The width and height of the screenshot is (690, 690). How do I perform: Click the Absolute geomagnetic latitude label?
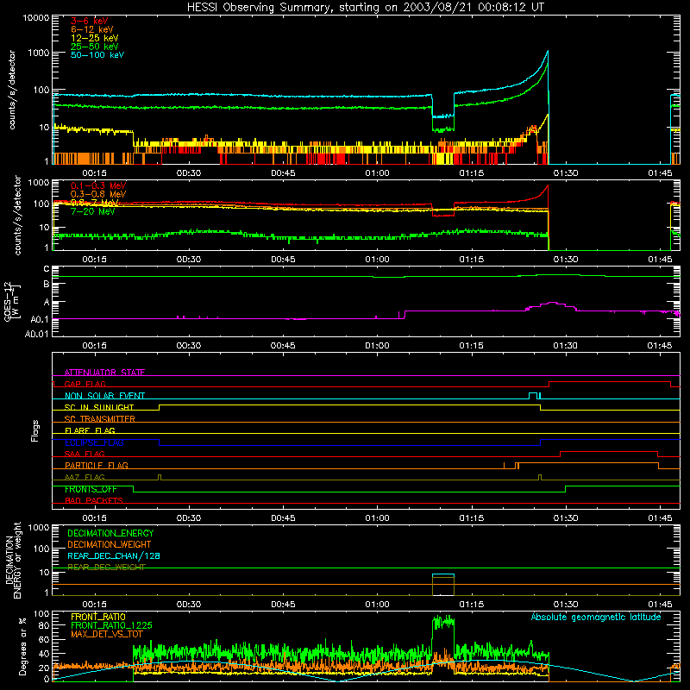point(596,617)
